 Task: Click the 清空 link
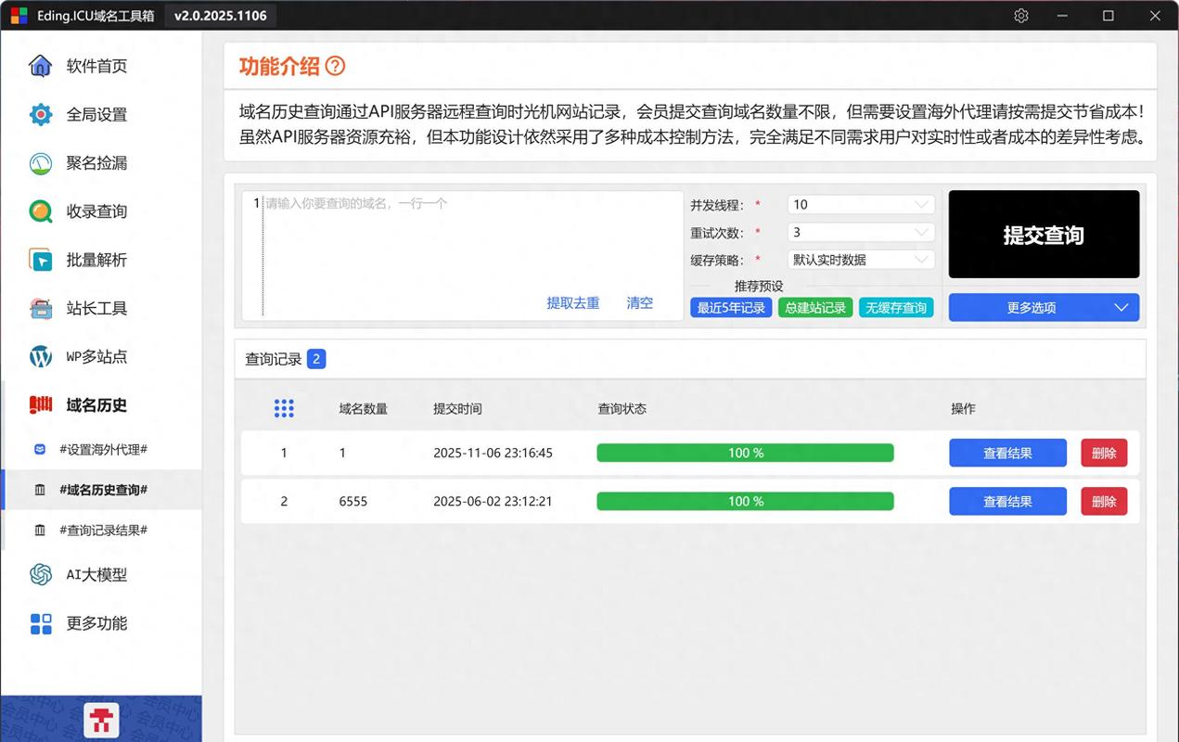click(x=640, y=303)
